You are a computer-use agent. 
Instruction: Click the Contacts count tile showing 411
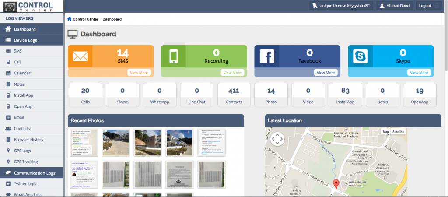click(234, 95)
